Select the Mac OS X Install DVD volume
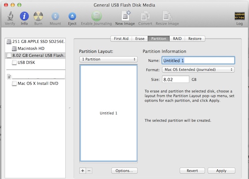 coord(35,83)
